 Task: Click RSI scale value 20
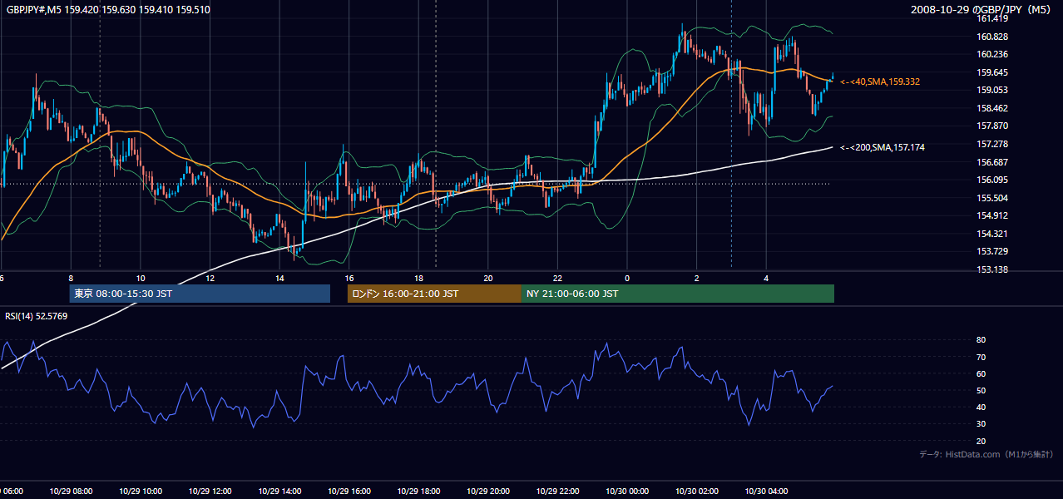981,441
